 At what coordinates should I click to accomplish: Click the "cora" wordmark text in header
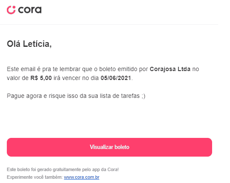point(30,10)
